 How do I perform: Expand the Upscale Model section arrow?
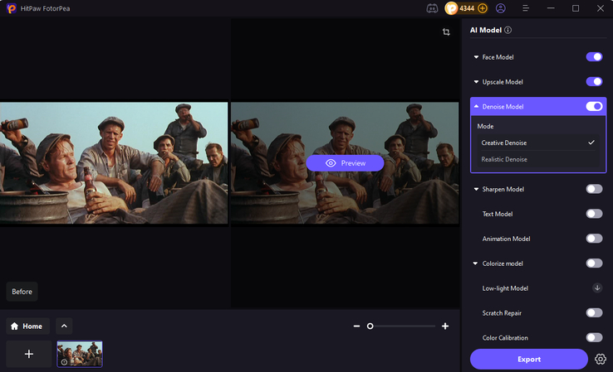click(476, 82)
